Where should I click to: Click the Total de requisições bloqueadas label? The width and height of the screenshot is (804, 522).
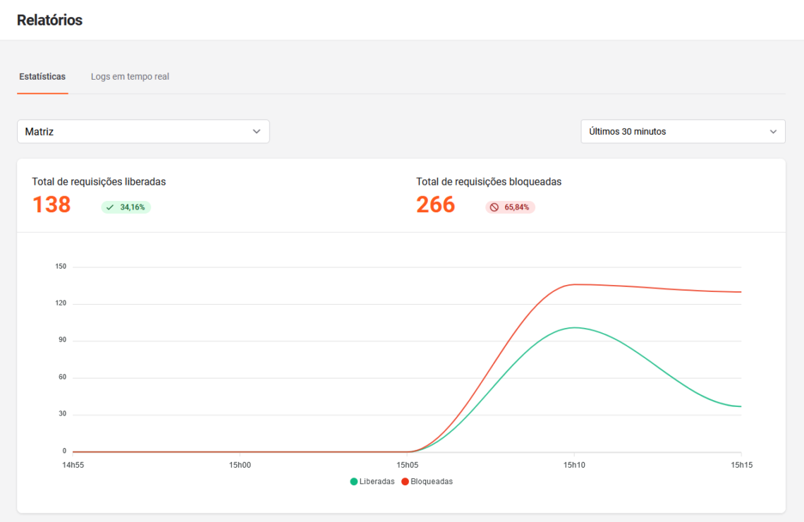coord(489,181)
